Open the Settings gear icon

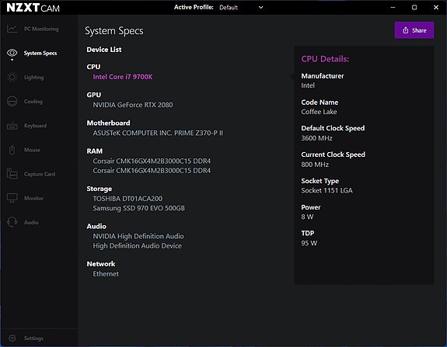coord(12,338)
